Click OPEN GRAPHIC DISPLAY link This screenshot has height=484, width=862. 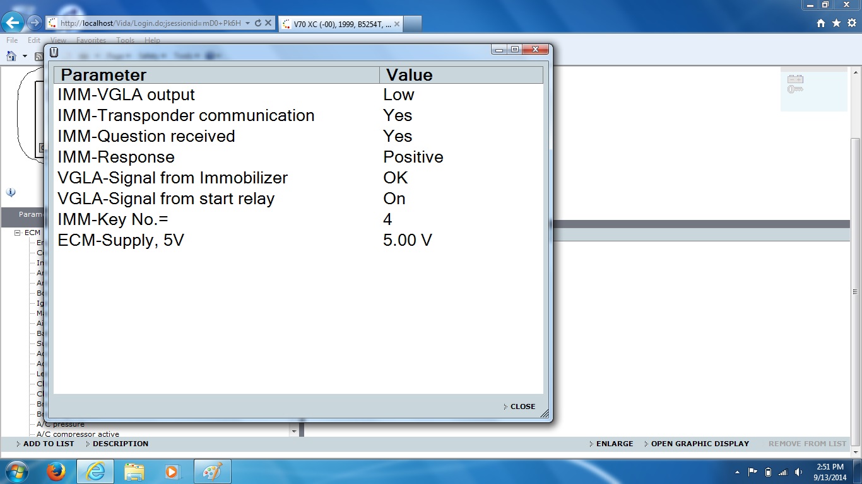click(x=699, y=444)
